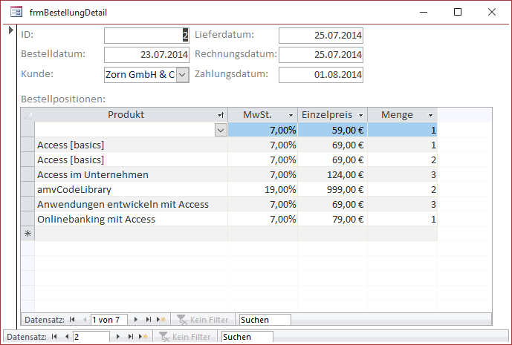The image size is (512, 345).
Task: Click the 59,00 € price cell
Action: (x=333, y=131)
